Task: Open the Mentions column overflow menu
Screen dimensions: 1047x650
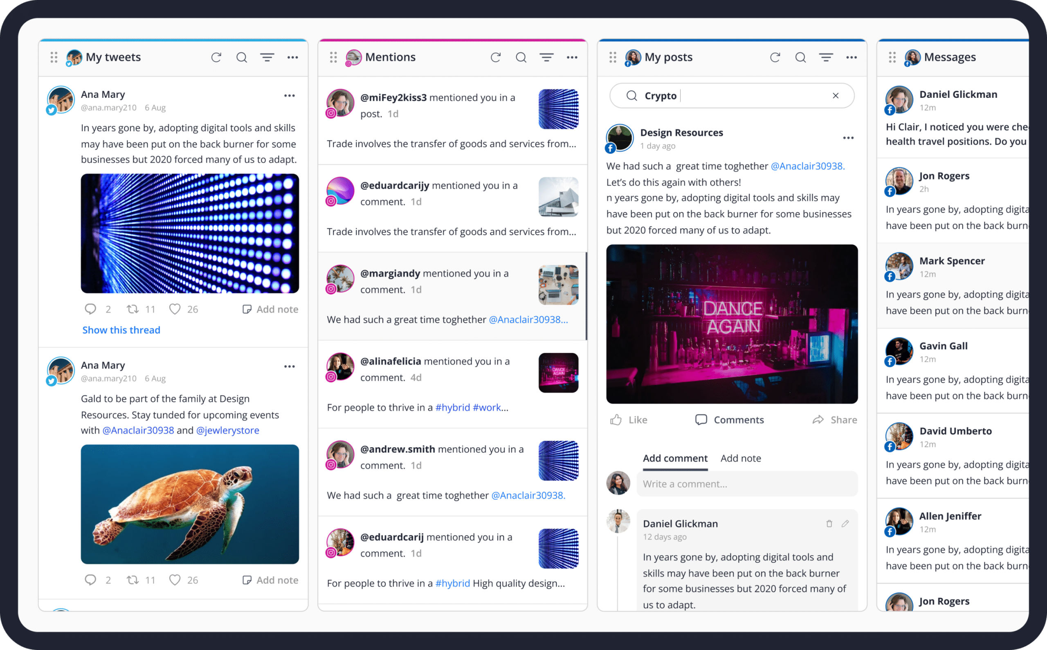Action: (572, 57)
